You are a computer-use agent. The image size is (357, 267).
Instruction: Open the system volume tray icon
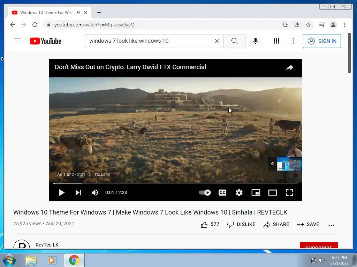coord(321,260)
